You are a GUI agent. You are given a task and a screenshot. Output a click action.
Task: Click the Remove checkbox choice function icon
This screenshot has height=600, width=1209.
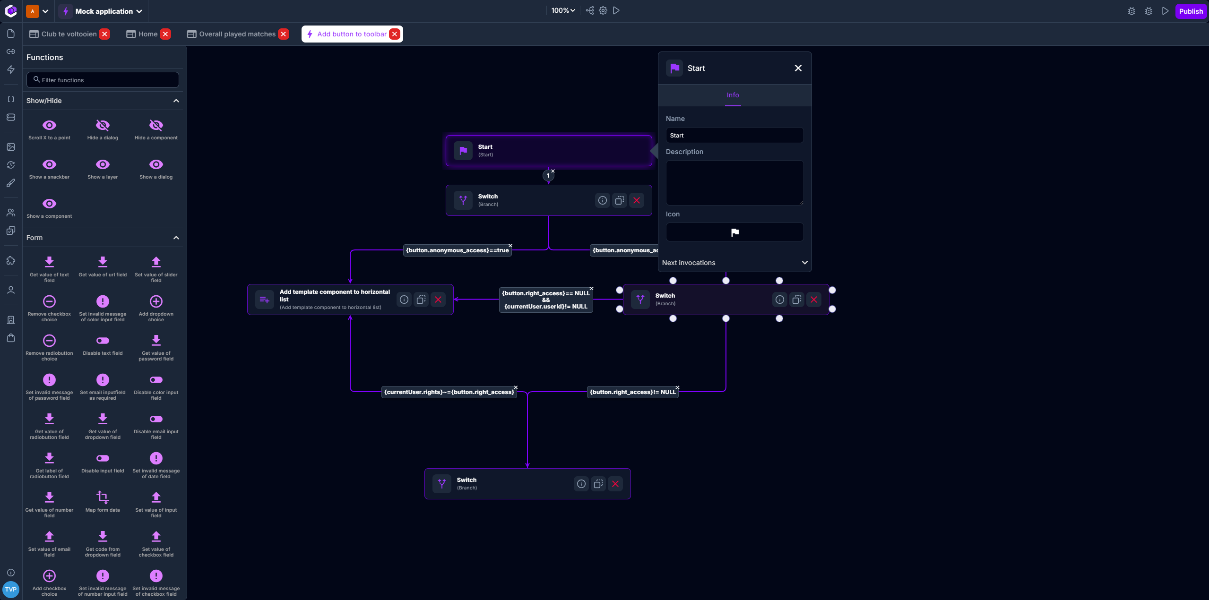click(49, 301)
